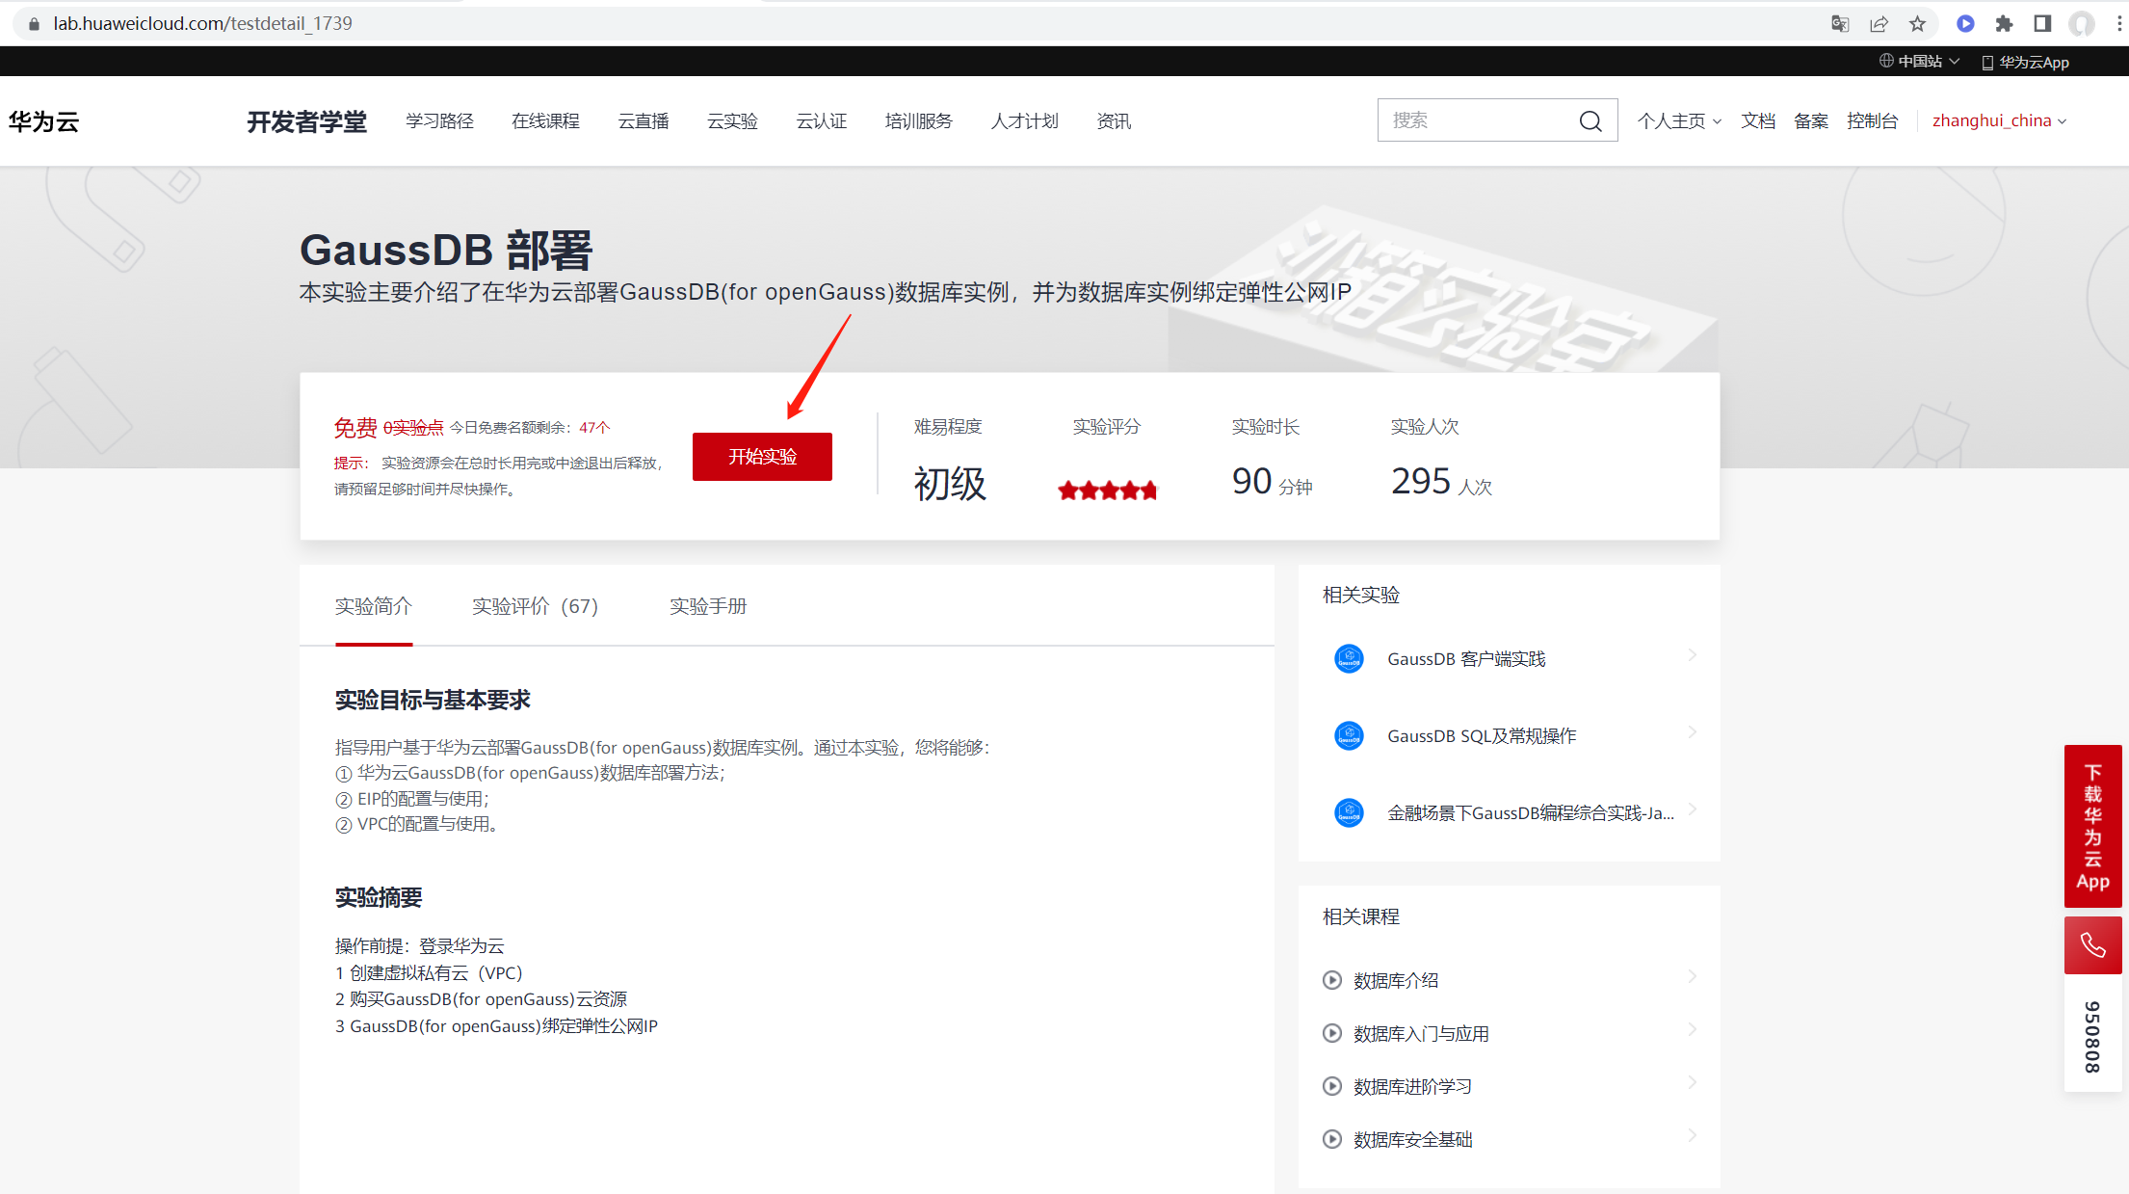Image resolution: width=2129 pixels, height=1194 pixels.
Task: Click the five-star 实验评分 rating
Action: 1107,491
